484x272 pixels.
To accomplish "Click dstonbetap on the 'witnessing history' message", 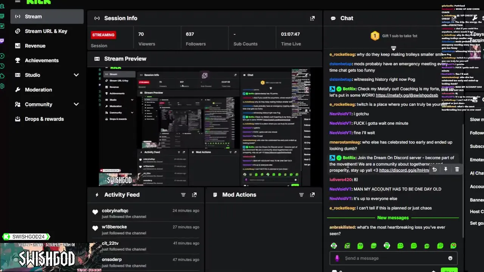I will pyautogui.click(x=341, y=79).
